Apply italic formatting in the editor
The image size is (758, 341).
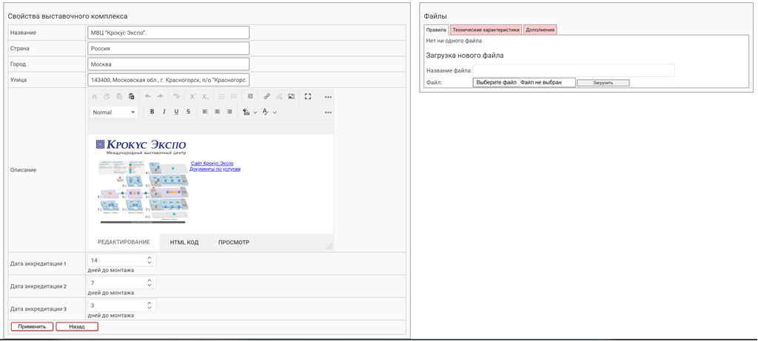(x=164, y=112)
